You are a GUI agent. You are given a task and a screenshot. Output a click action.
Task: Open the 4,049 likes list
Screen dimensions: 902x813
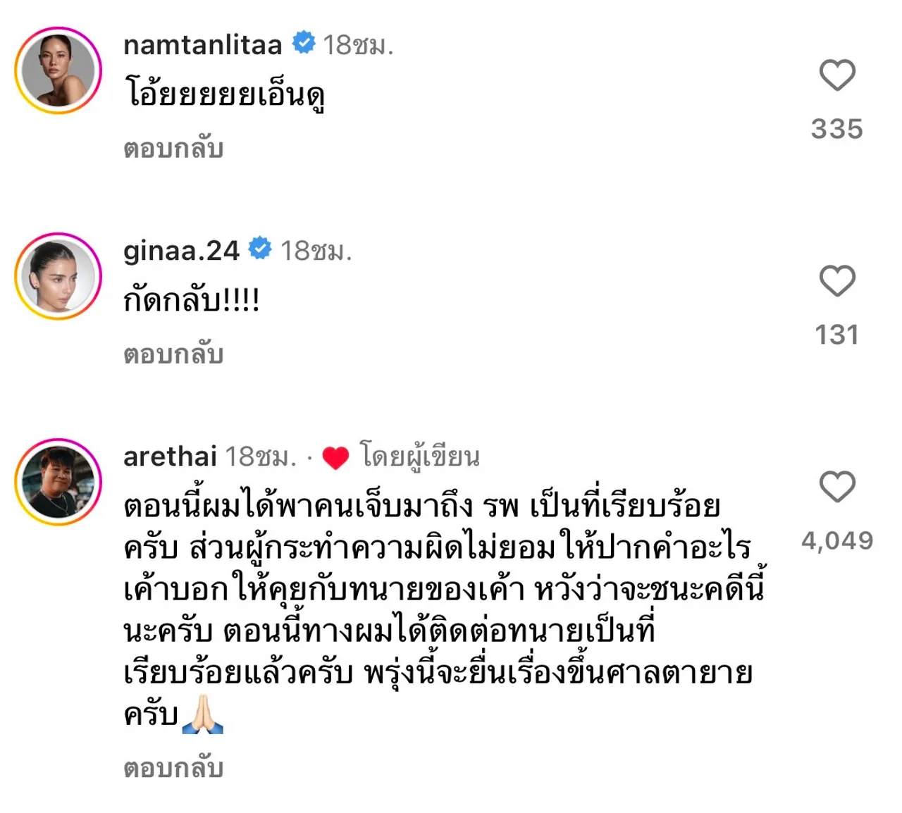[x=836, y=540]
